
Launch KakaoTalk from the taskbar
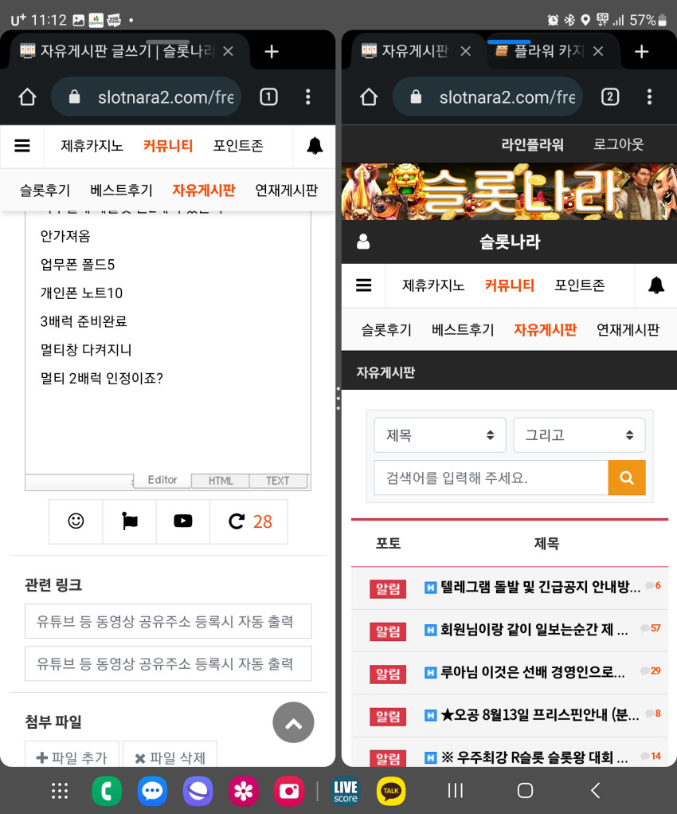click(x=391, y=791)
